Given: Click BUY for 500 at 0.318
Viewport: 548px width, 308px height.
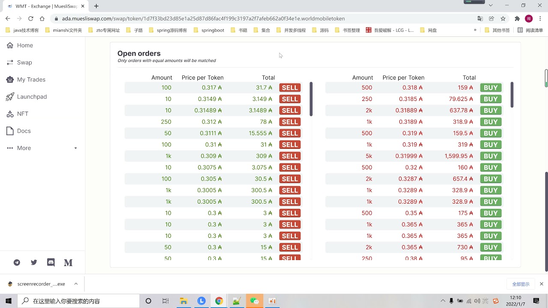Looking at the screenshot, I should click(x=491, y=88).
